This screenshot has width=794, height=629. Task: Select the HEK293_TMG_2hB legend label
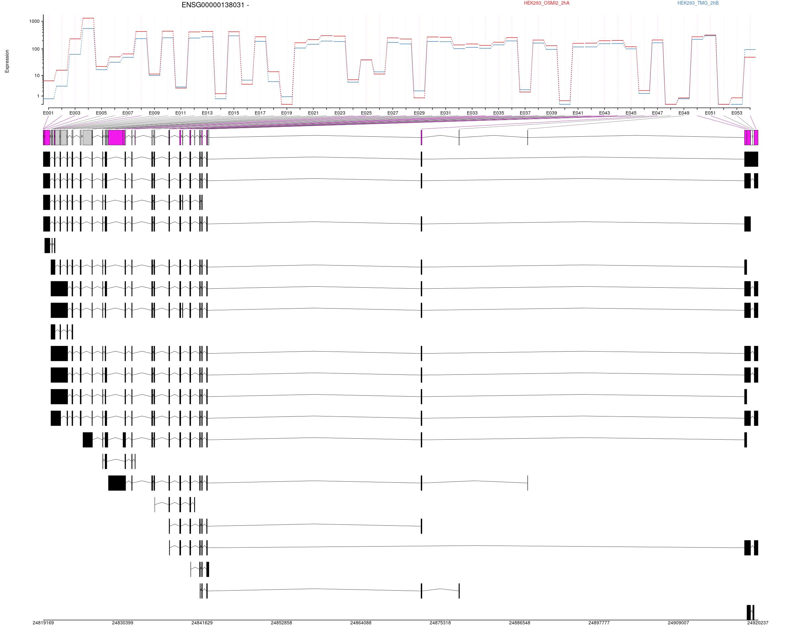coord(698,3)
